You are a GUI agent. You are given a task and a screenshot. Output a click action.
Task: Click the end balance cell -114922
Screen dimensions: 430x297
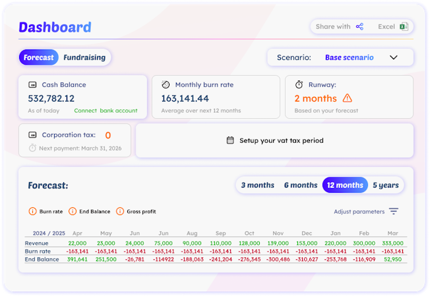pyautogui.click(x=163, y=259)
